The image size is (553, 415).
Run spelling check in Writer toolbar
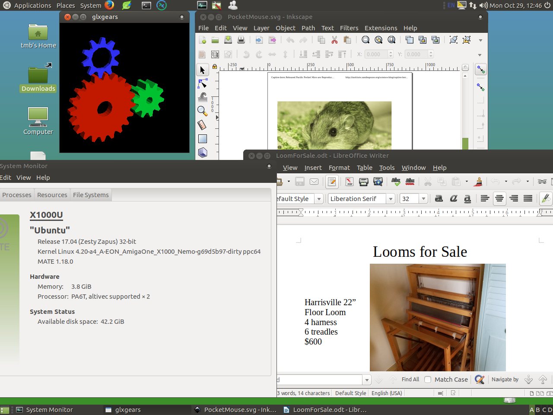pos(396,182)
